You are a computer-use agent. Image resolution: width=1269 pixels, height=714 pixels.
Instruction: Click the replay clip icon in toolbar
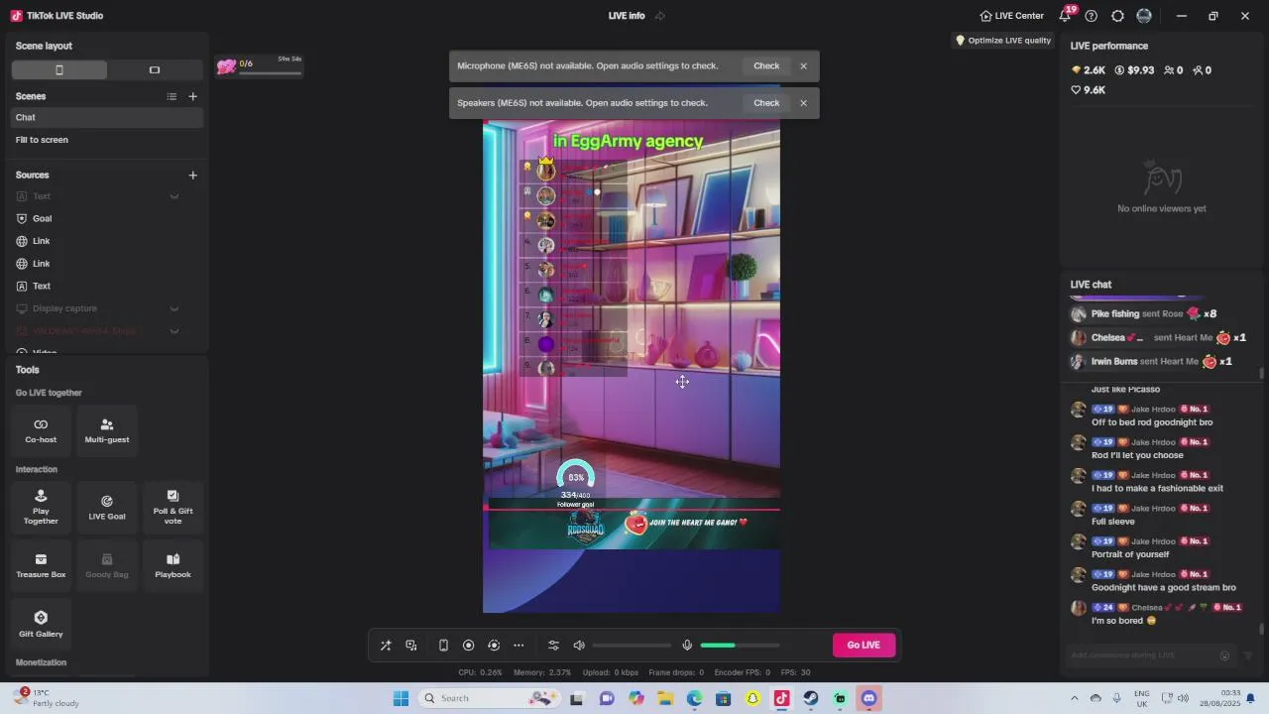click(x=494, y=646)
